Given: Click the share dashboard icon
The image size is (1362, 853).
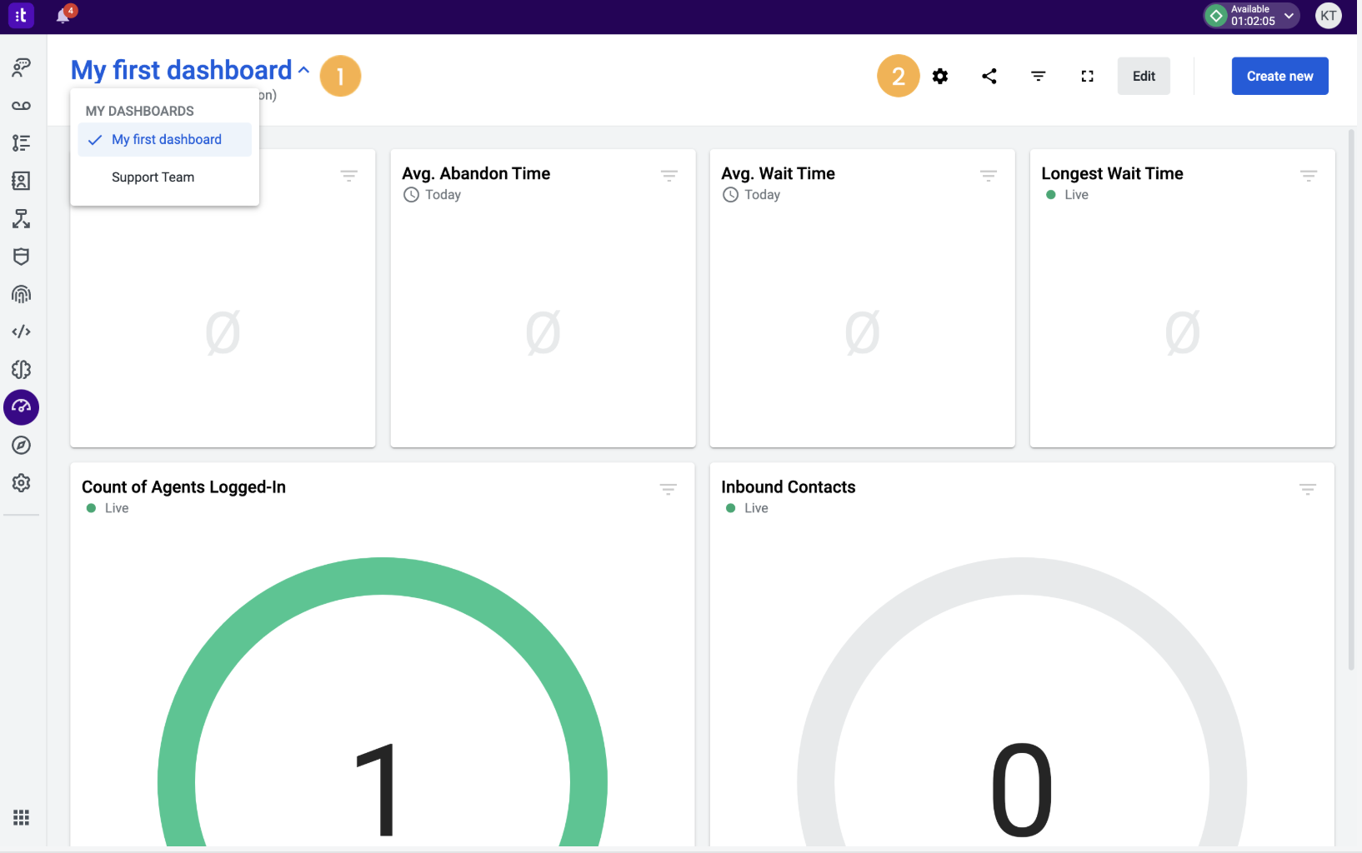Looking at the screenshot, I should pos(989,77).
